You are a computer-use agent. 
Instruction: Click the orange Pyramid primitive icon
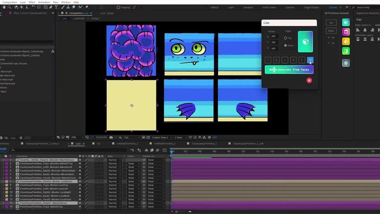pos(346,41)
